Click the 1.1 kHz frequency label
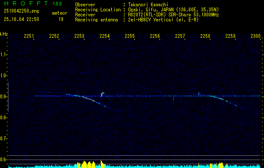The image size is (264, 168). coord(3,55)
